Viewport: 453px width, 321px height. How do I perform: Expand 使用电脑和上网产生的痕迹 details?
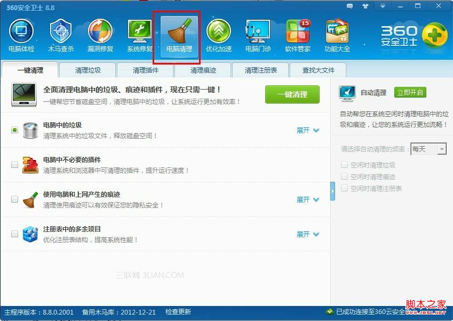click(307, 199)
